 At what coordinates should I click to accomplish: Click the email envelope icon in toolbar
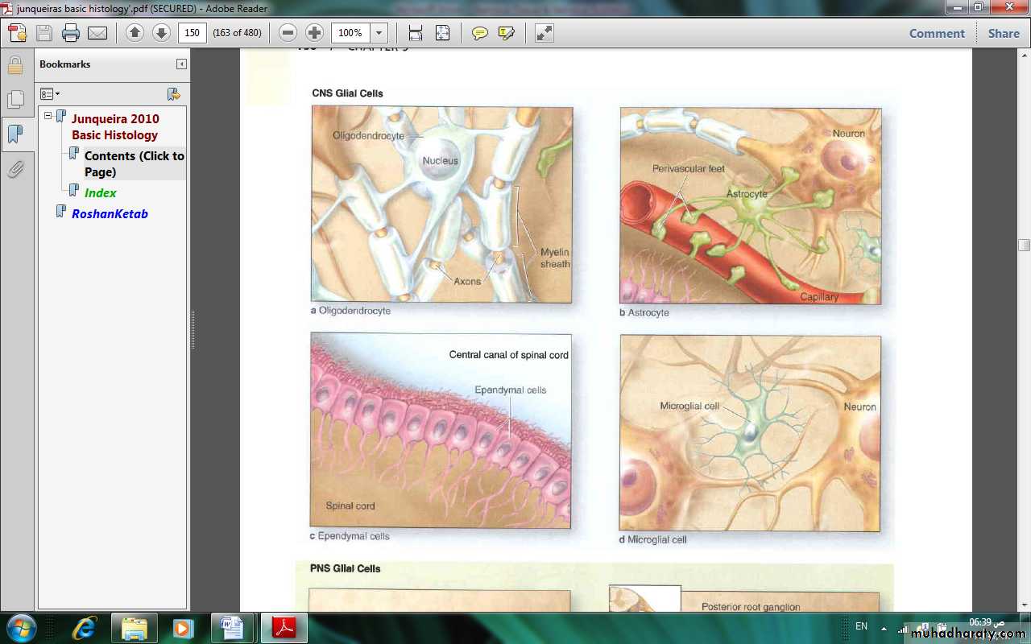click(x=97, y=33)
